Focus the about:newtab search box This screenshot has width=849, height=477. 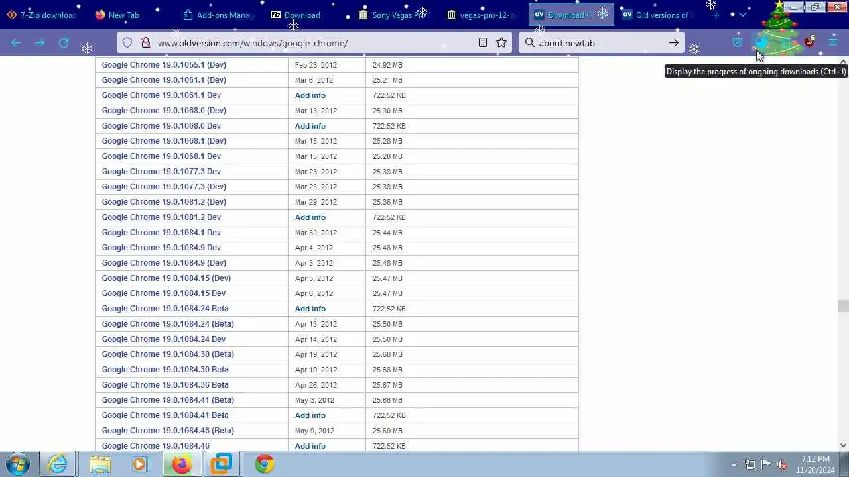(600, 43)
